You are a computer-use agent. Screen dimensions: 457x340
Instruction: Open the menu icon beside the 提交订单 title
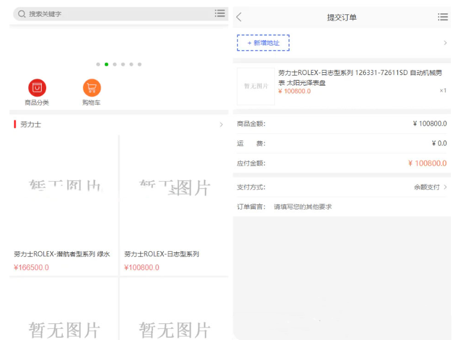coord(443,17)
